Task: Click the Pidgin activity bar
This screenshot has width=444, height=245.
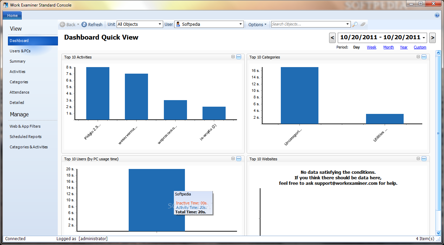Action: 98,93
